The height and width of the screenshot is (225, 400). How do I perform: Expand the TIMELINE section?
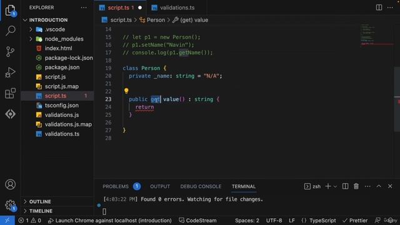(x=41, y=211)
